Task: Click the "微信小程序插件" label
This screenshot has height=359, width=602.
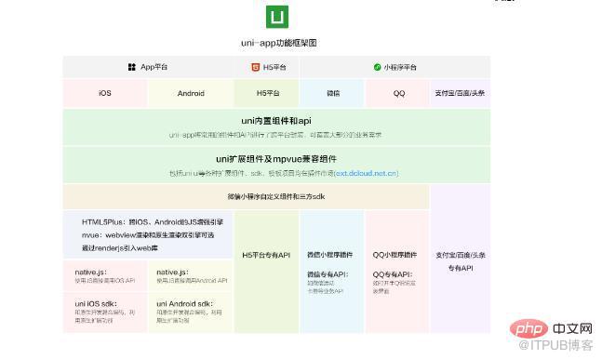Action: (x=329, y=255)
